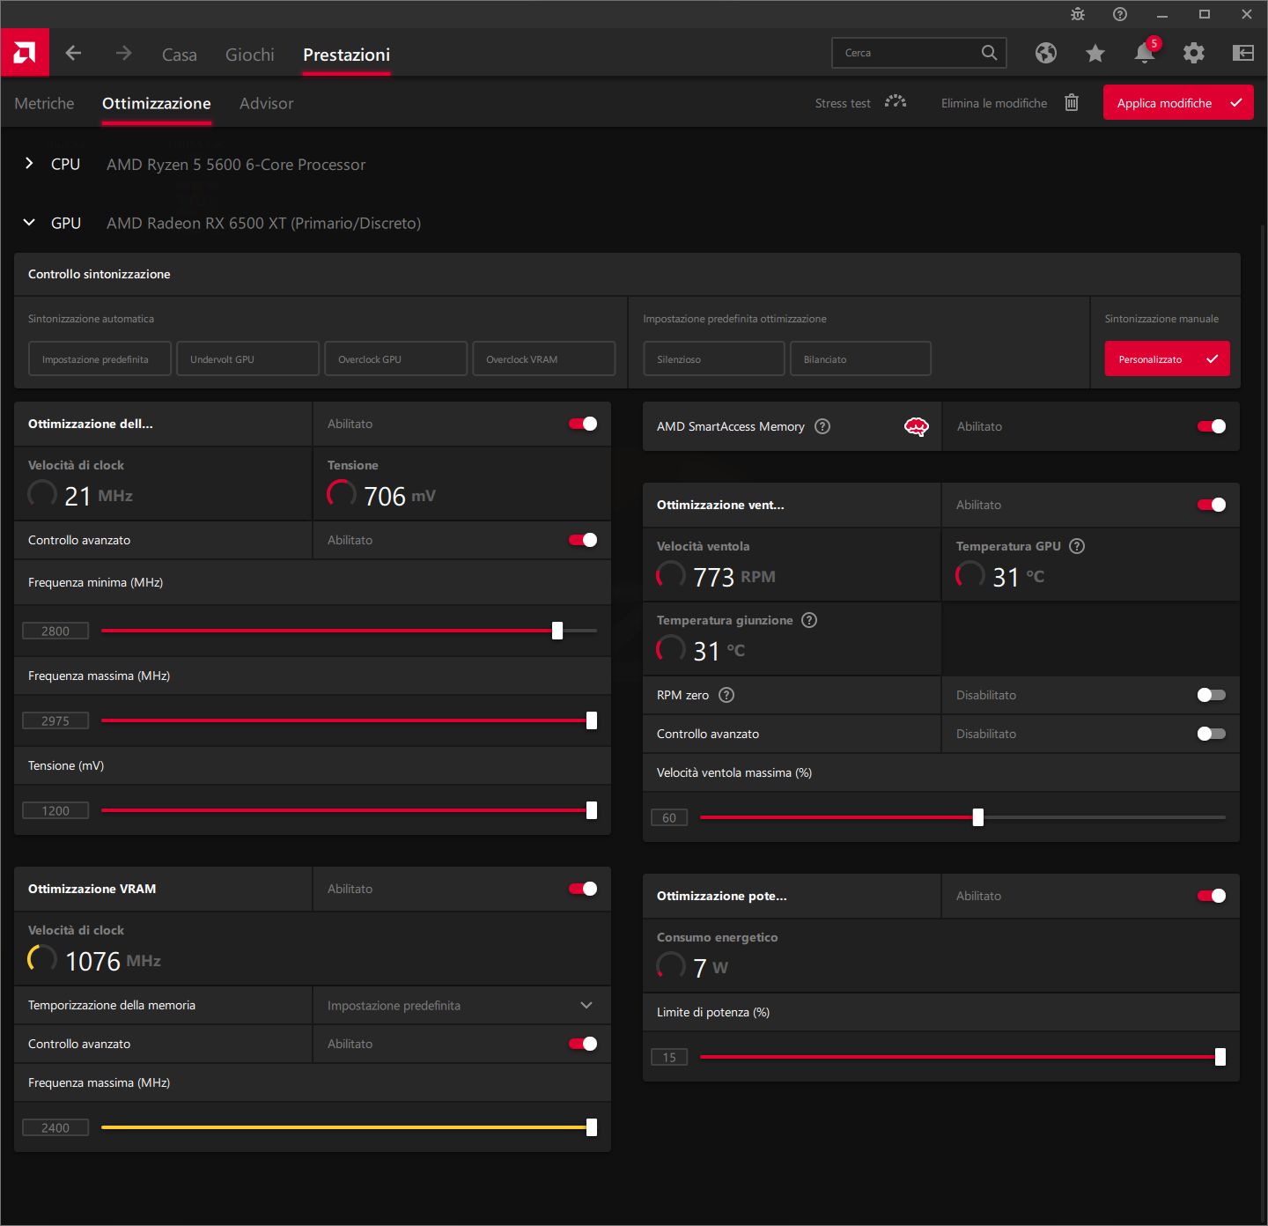The image size is (1268, 1226).
Task: Select Impostazione predefinita automatic tuning
Action: point(100,358)
